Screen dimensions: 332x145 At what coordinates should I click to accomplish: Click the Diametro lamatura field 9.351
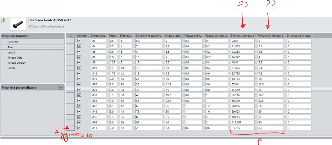tap(243, 41)
